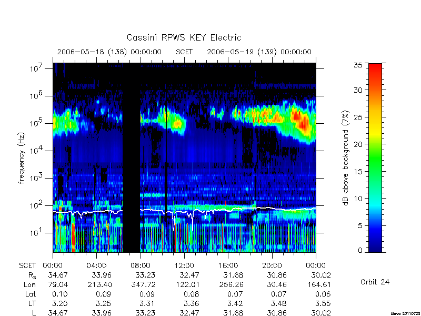Click the start date "2006-05-18 (138) 00:00:00"
Image resolution: width=421 pixels, height=316 pixels.
tap(109, 52)
